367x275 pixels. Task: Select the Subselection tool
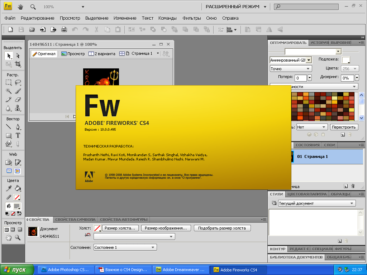(18, 56)
